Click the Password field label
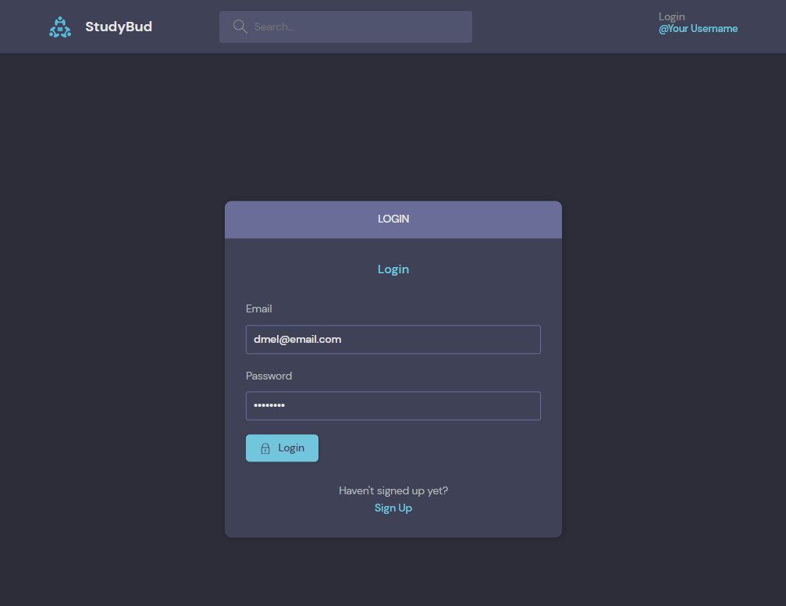 269,376
